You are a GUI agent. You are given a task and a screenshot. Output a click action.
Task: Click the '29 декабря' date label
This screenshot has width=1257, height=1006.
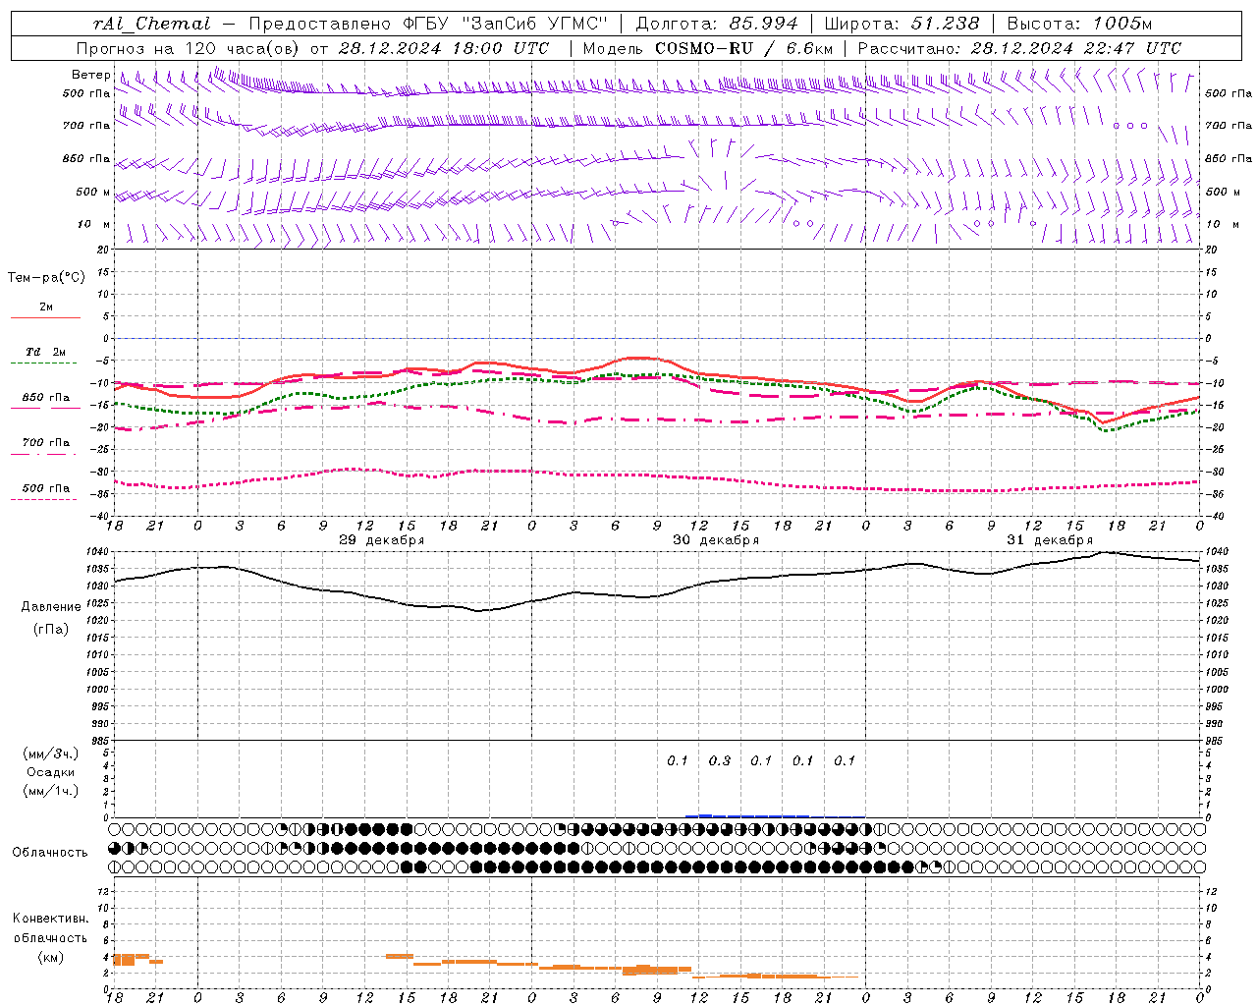(382, 540)
